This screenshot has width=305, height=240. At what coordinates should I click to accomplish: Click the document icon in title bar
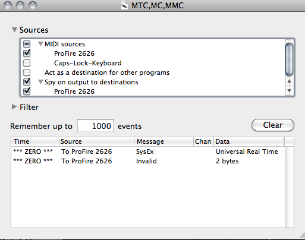tap(124, 5)
